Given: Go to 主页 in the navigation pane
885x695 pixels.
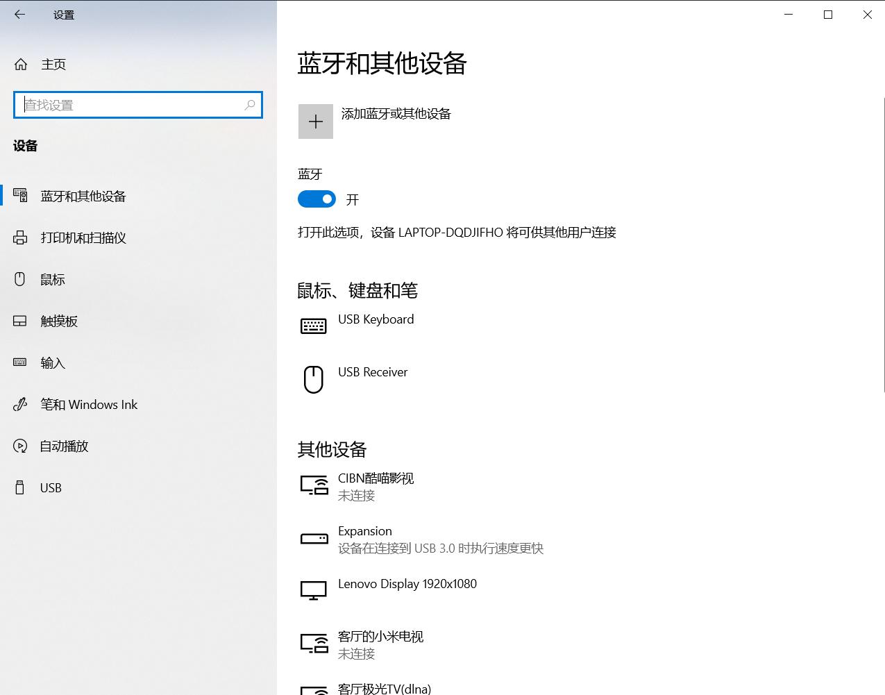Looking at the screenshot, I should coord(54,64).
